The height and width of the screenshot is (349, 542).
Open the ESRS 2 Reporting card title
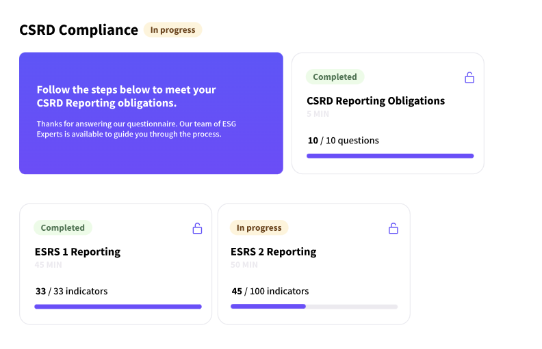pyautogui.click(x=274, y=252)
